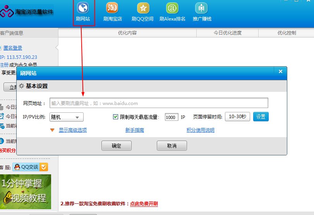The image size is (314, 215).
Task: Click the 页面停留时间 10-30秒 field
Action: pyautogui.click(x=237, y=117)
